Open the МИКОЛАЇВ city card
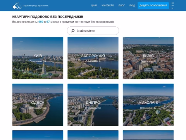This screenshot has height=140, width=186. (148, 105)
